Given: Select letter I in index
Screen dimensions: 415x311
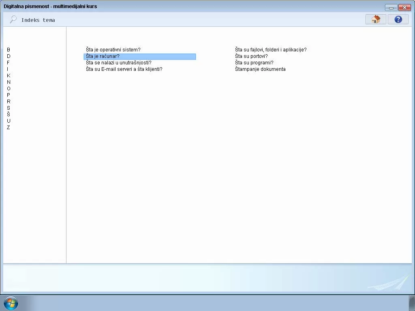Looking at the screenshot, I should (8, 69).
